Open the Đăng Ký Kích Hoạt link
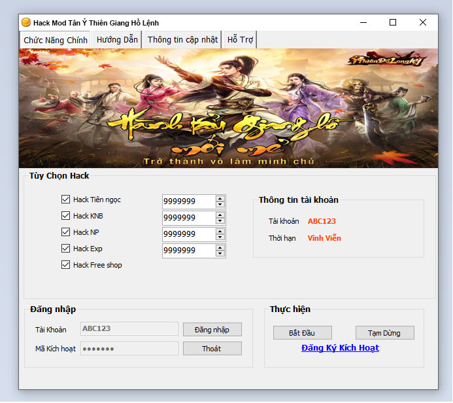 pos(340,348)
